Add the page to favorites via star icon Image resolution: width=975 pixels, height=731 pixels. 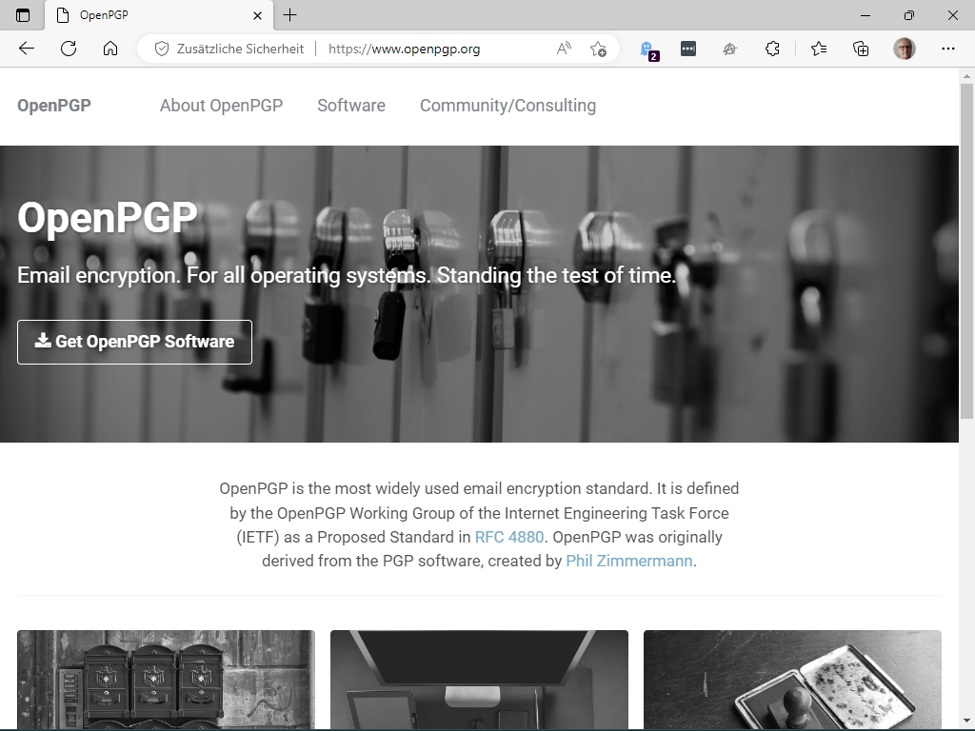tap(598, 49)
